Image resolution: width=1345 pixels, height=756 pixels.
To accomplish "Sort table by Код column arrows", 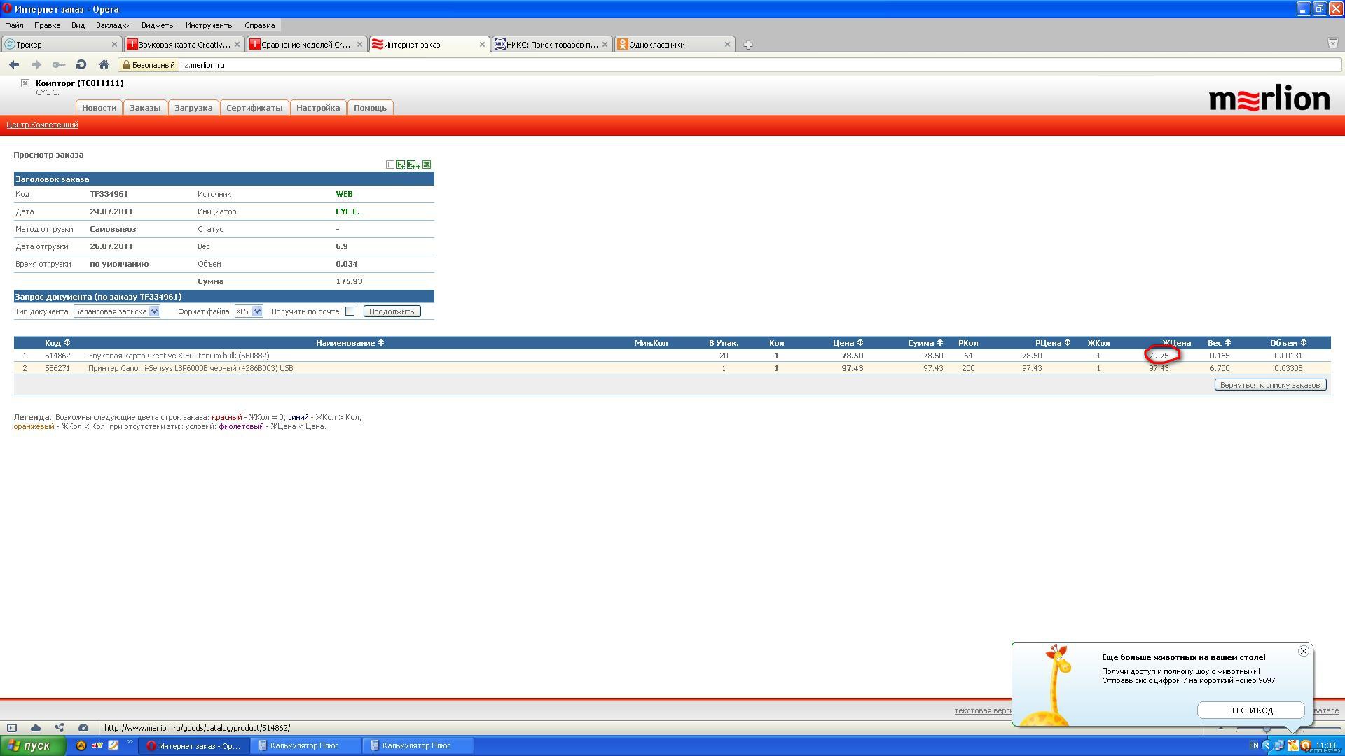I will pos(67,343).
